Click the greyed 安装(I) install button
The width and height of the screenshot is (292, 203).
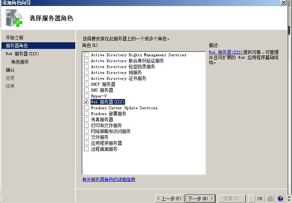232,199
